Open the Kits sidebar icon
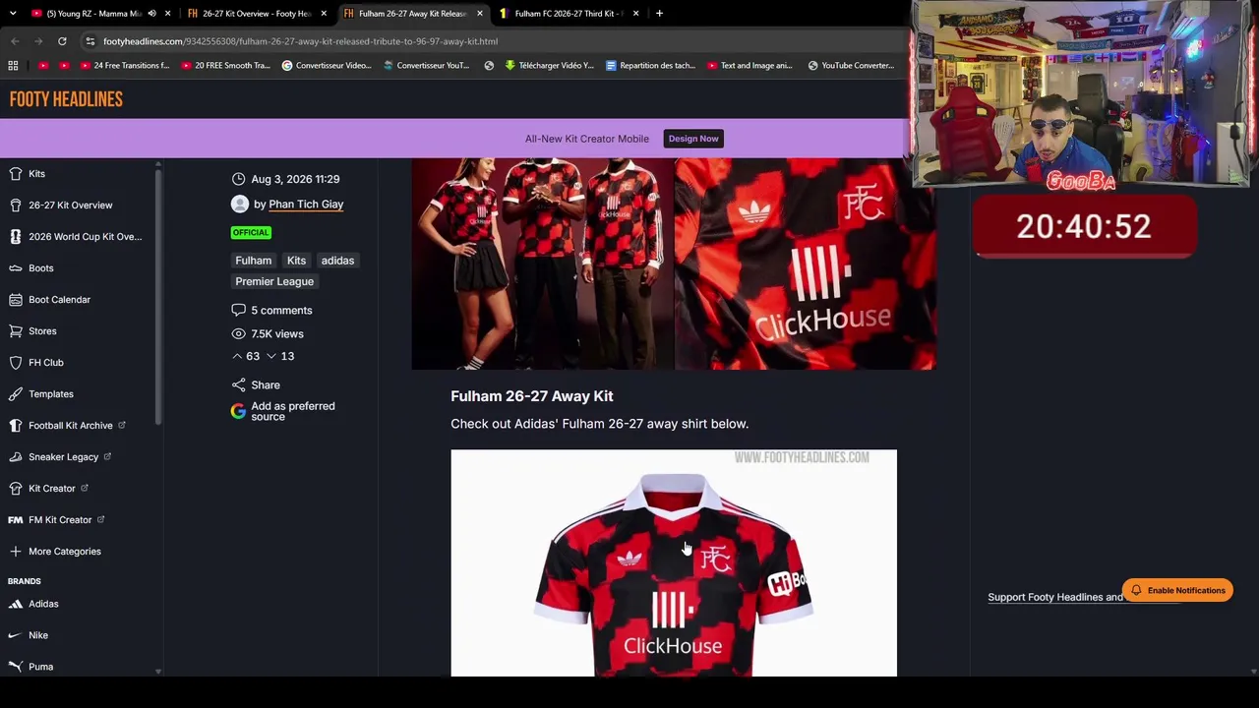1259x708 pixels. pos(15,174)
